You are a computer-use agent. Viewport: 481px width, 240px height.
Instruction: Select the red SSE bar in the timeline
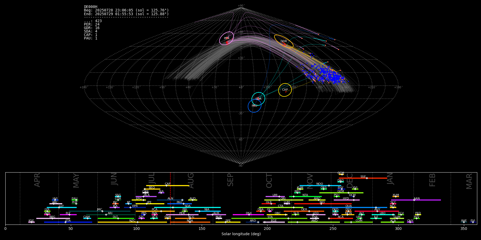363,178
